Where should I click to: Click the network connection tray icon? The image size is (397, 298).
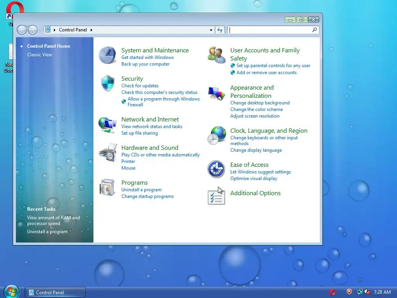(360, 292)
